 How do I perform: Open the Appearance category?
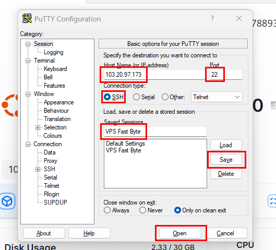click(x=58, y=102)
